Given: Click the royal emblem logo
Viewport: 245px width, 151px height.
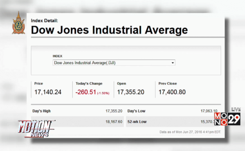Looking at the screenshot, I should pos(18,23).
